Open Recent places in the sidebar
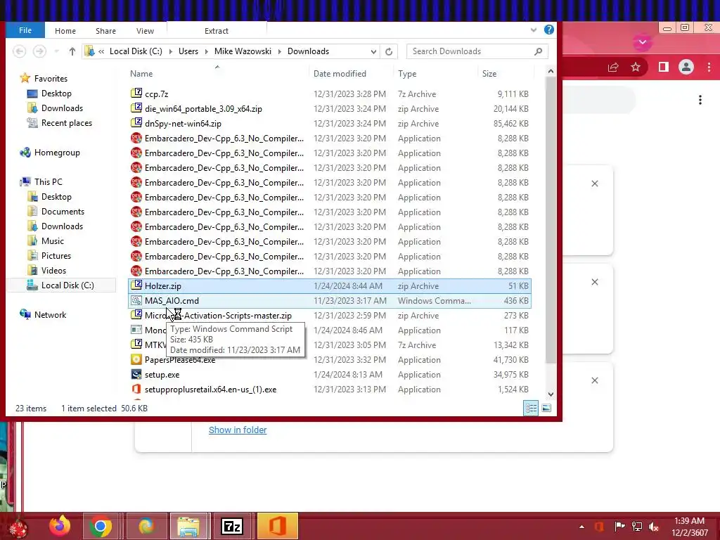The image size is (720, 540). point(67,122)
